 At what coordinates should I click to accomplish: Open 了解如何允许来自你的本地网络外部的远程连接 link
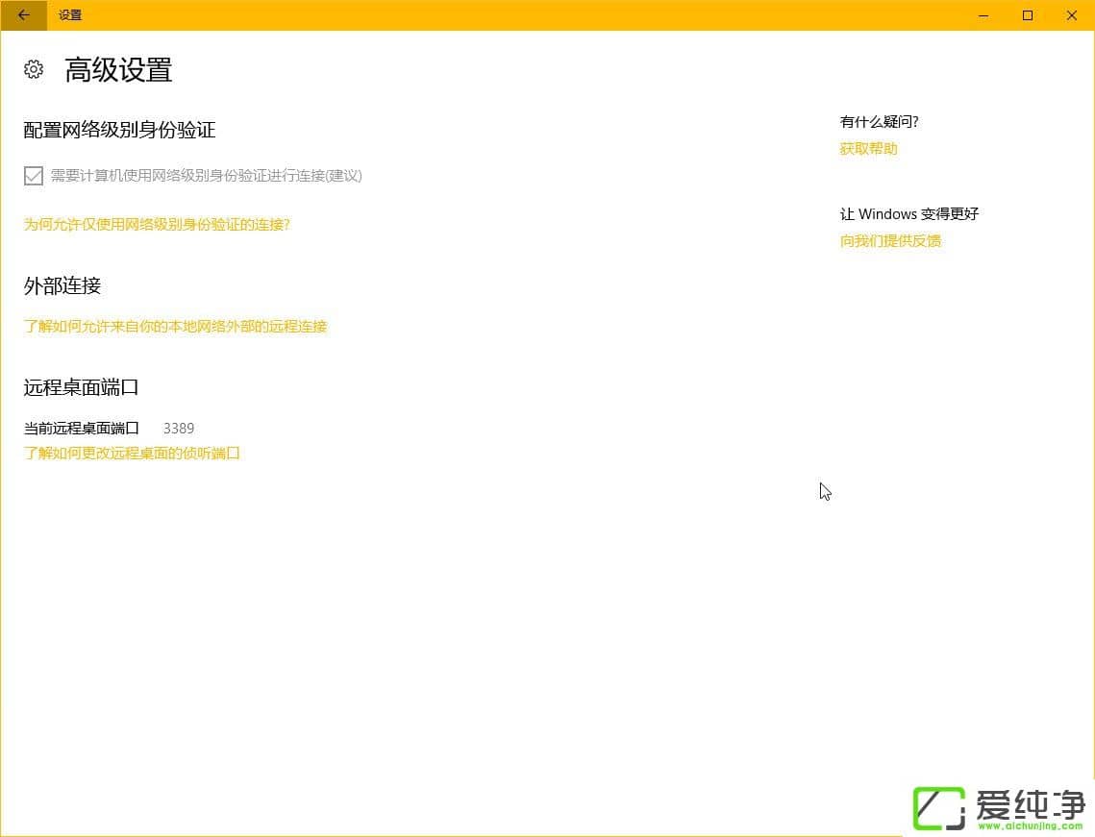[x=175, y=327]
